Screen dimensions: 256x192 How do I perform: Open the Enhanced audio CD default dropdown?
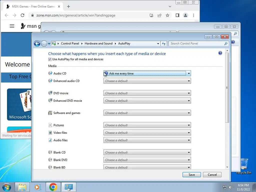click(x=147, y=81)
